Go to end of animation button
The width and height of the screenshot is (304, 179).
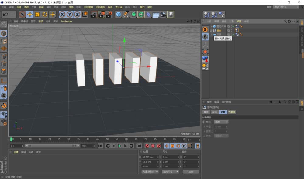tap(139, 146)
